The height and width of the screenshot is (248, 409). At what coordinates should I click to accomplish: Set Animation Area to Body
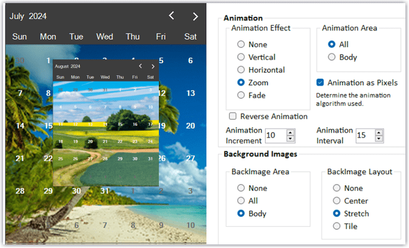click(x=331, y=57)
